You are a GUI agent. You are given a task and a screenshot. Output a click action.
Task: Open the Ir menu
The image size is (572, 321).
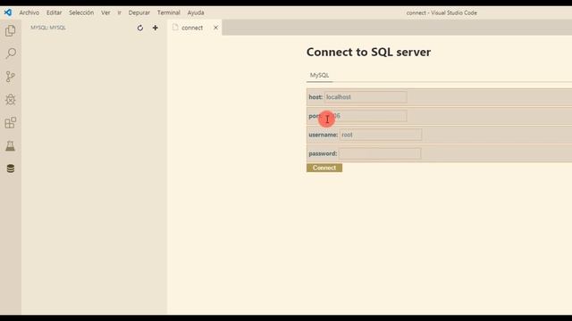point(119,12)
